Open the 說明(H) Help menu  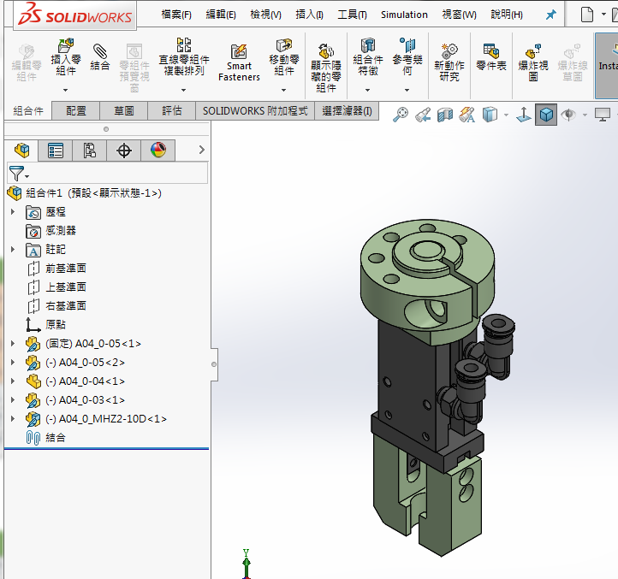(507, 15)
